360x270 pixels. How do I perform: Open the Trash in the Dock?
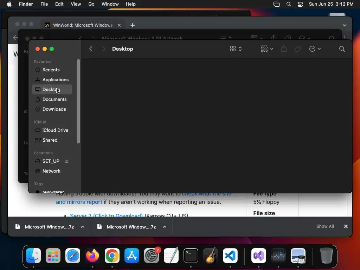(327, 256)
